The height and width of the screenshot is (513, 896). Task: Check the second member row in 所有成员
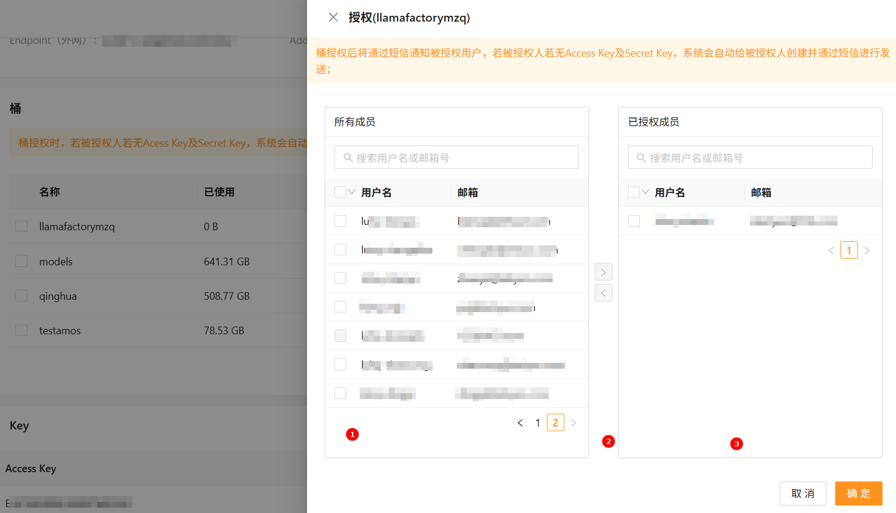click(340, 249)
